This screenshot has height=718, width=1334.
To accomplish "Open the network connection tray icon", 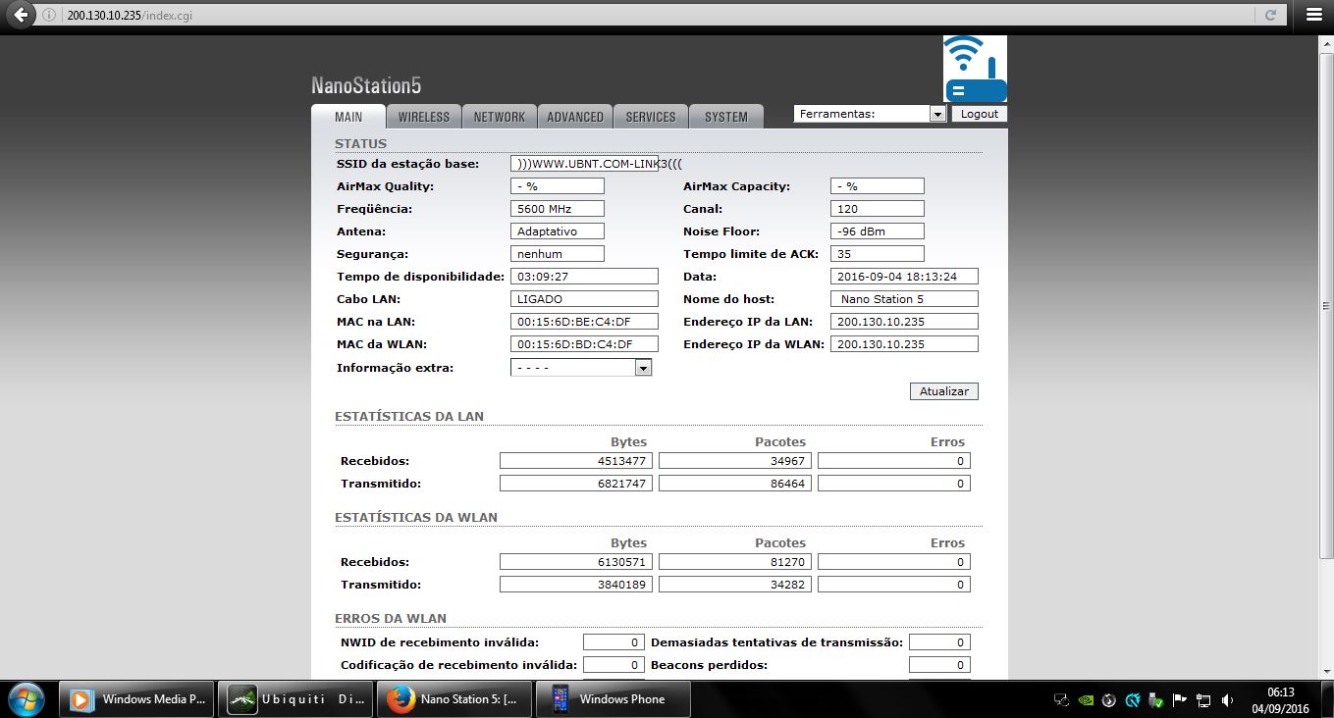I will (x=1203, y=700).
